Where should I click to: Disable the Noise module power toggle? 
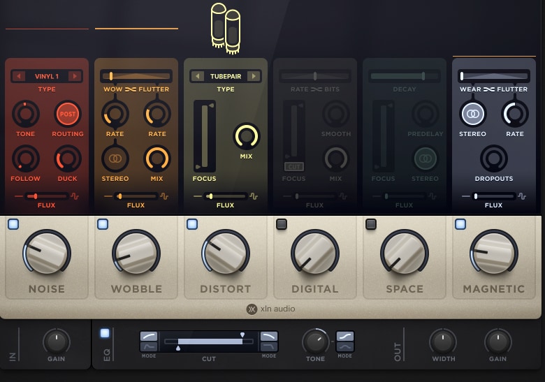click(13, 224)
